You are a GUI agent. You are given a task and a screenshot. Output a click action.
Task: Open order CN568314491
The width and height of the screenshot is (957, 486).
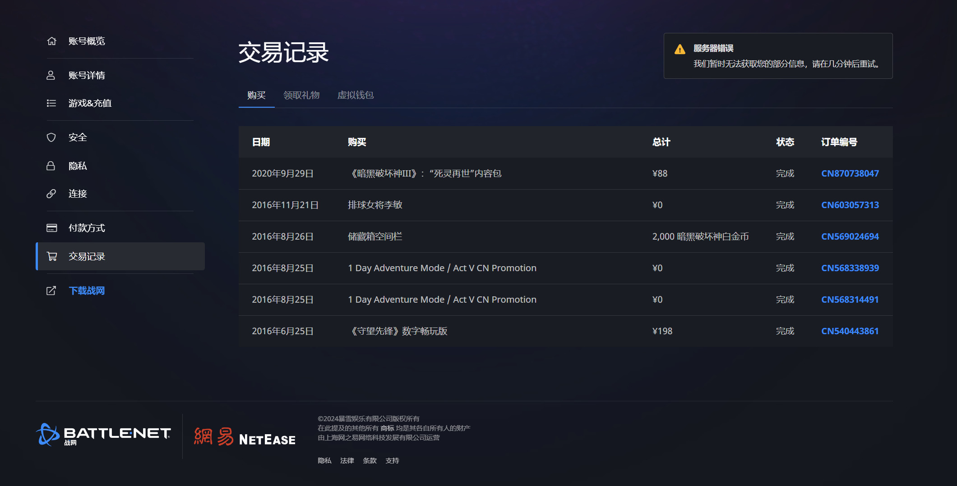pos(850,300)
